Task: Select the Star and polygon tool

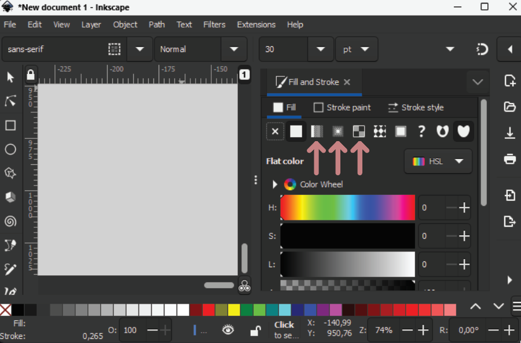Action: pos(10,173)
